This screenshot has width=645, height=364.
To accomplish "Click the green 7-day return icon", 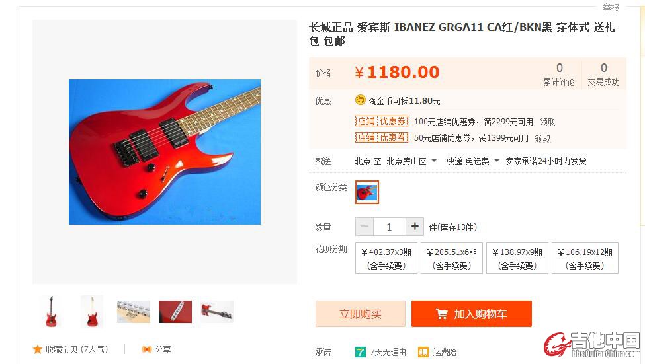I will (x=361, y=352).
